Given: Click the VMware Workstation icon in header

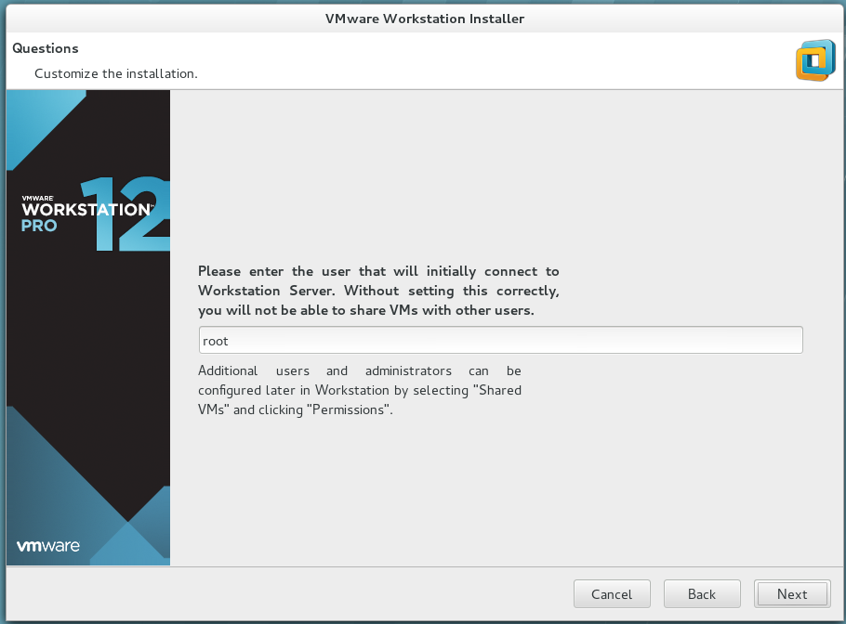Looking at the screenshot, I should [815, 60].
